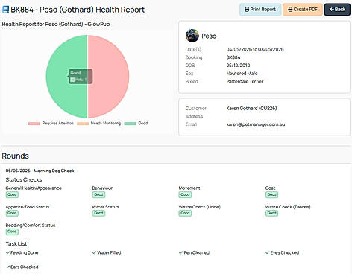
Task: Click the Morning Dog Check round title
Action: pyautogui.click(x=54, y=171)
